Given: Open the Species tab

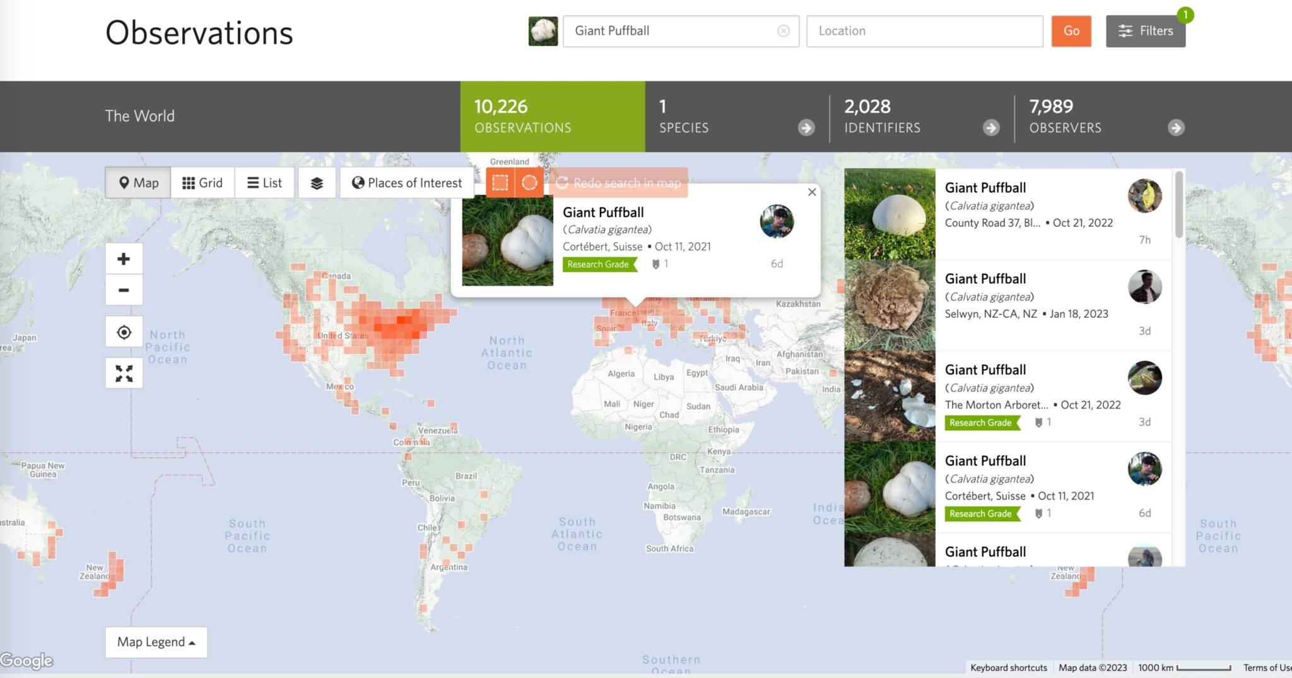Looking at the screenshot, I should [x=736, y=117].
